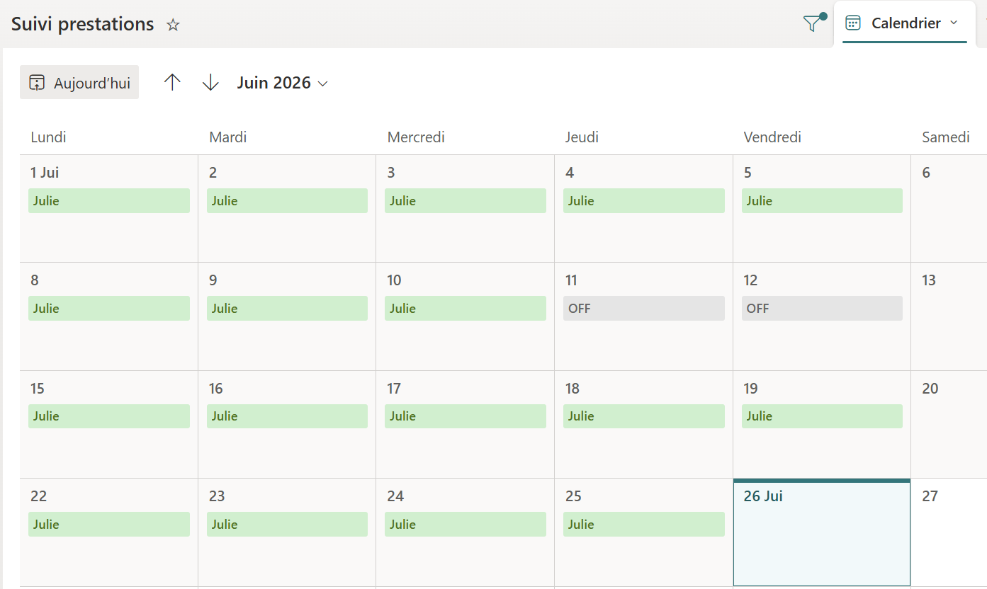987x589 pixels.
Task: Select the day number 20 cell
Action: tap(949, 424)
